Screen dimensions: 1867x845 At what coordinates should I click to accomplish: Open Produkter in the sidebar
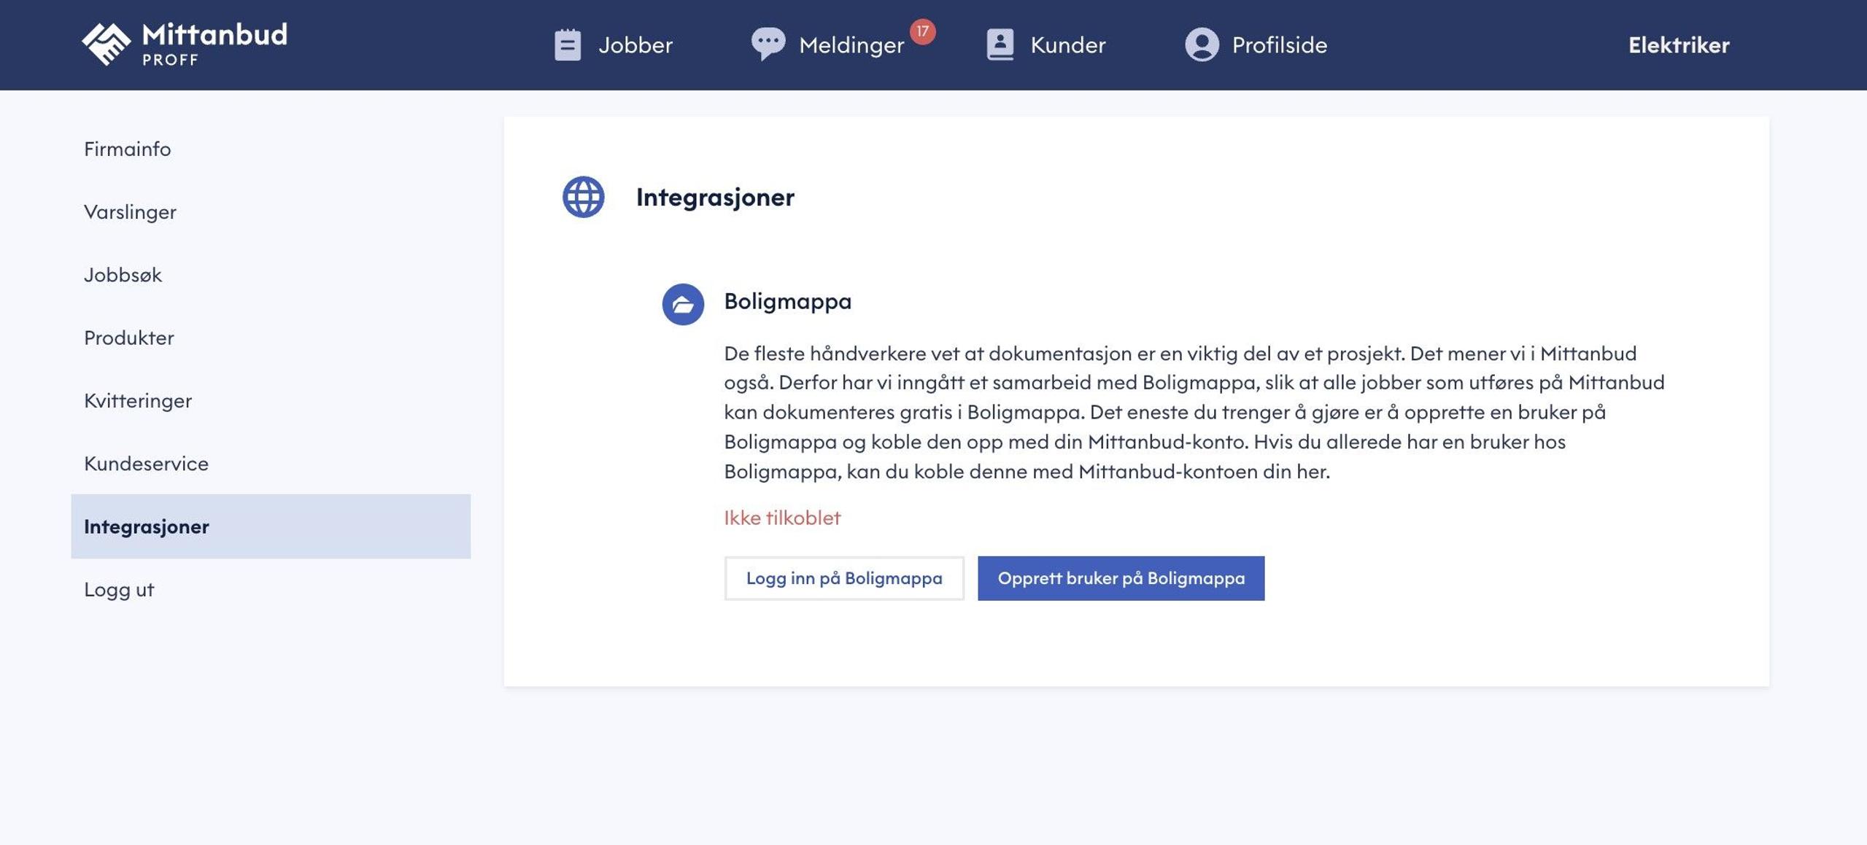pyautogui.click(x=129, y=338)
